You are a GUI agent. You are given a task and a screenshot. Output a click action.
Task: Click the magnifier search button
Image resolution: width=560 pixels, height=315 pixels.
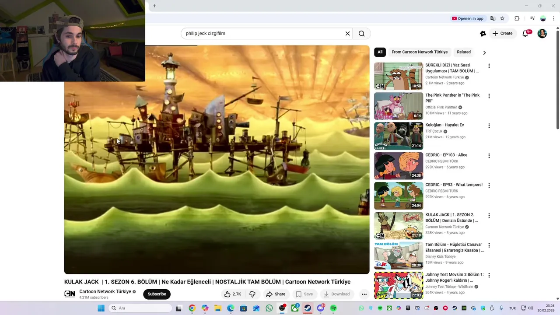click(x=362, y=33)
